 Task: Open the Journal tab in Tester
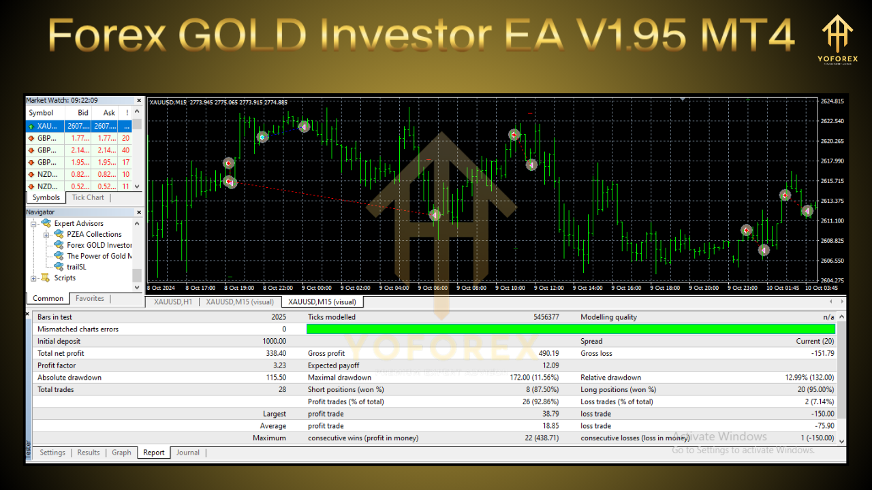tap(188, 453)
